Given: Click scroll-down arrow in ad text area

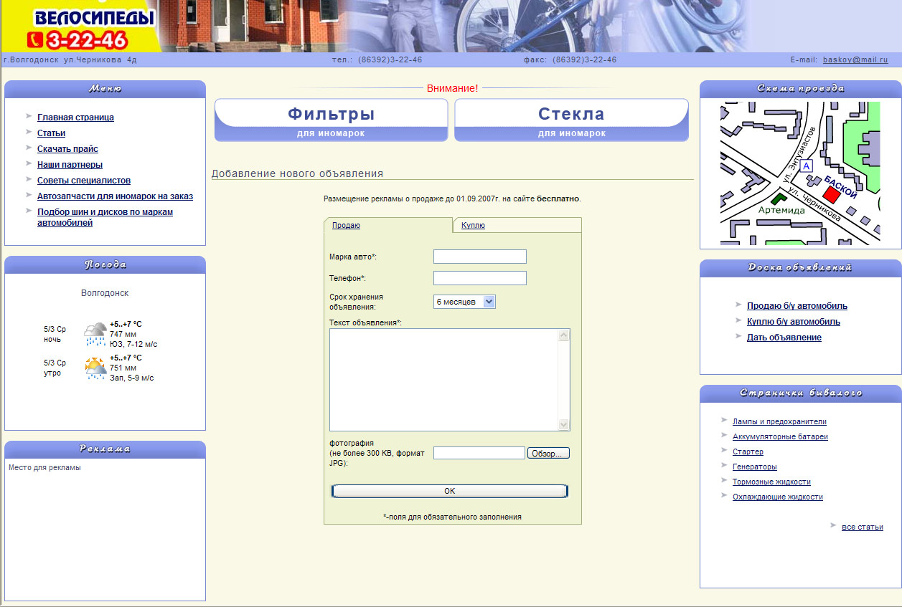Looking at the screenshot, I should (563, 424).
